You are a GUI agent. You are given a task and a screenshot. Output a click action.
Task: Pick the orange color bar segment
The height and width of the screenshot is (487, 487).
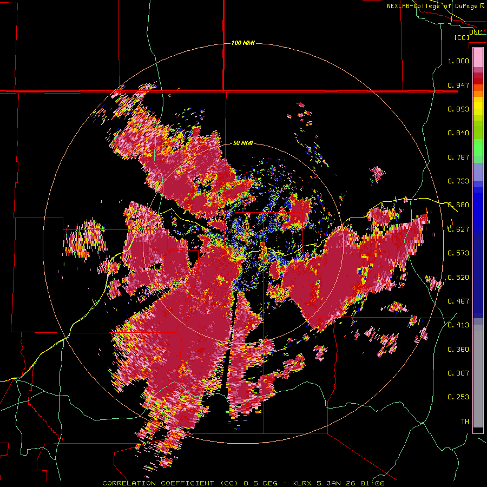(x=478, y=94)
